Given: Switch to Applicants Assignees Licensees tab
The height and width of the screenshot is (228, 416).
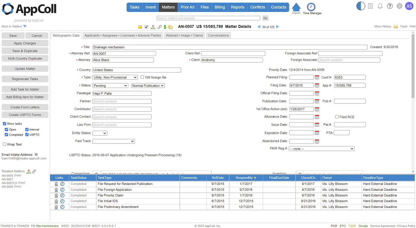Looking at the screenshot, I should coord(123,35).
